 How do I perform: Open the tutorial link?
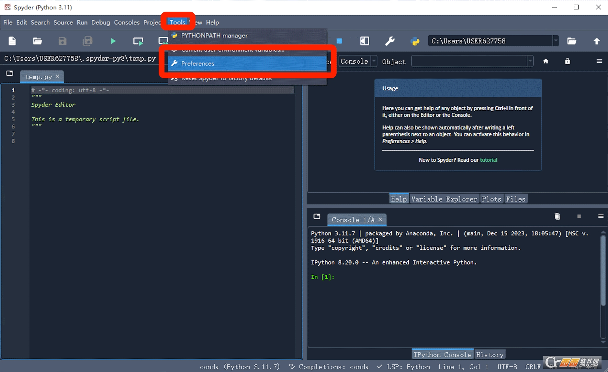[x=488, y=160]
